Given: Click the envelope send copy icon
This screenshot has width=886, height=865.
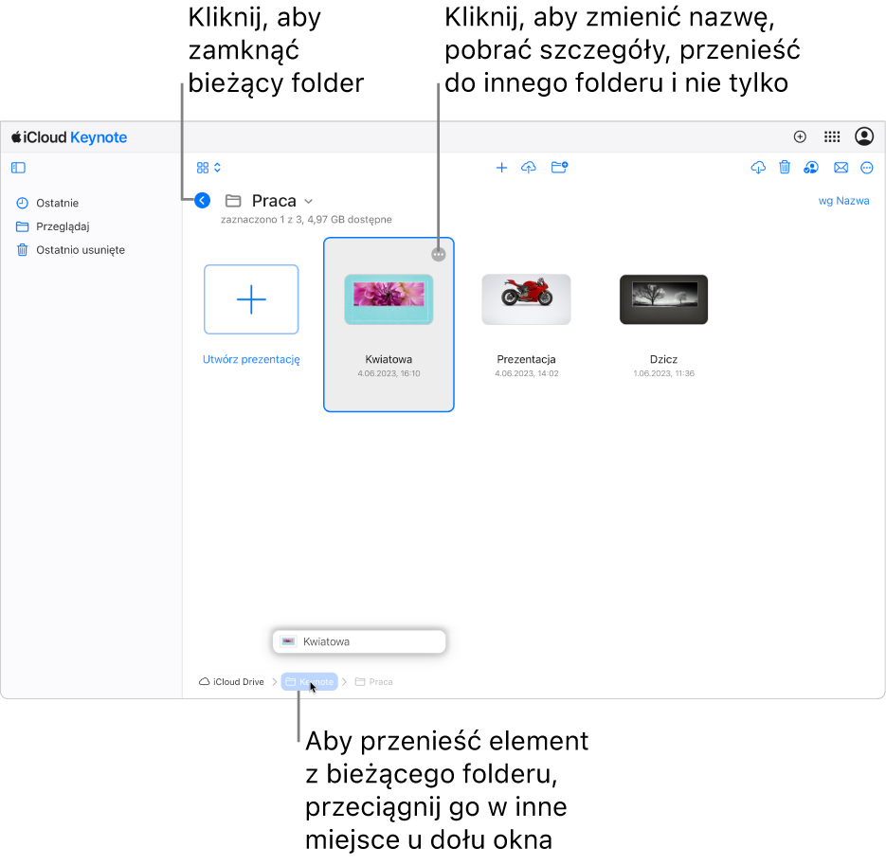Looking at the screenshot, I should tap(841, 168).
